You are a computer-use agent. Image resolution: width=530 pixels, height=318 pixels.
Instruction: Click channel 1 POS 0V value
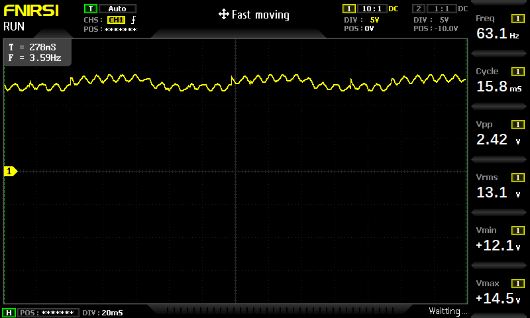(x=369, y=28)
